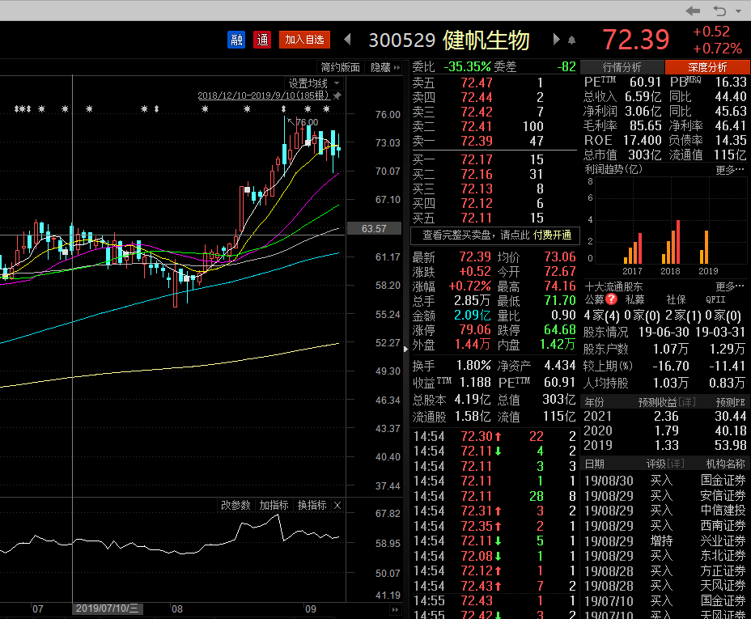This screenshot has width=751, height=619.
Task: Click the double-arrow button at the chart's bottom right
Action: click(395, 610)
